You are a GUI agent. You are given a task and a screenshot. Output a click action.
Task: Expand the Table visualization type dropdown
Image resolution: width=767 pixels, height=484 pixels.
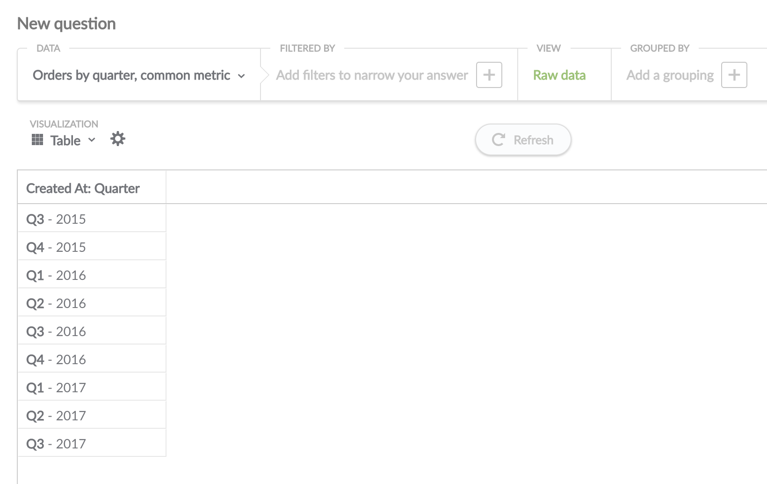92,140
